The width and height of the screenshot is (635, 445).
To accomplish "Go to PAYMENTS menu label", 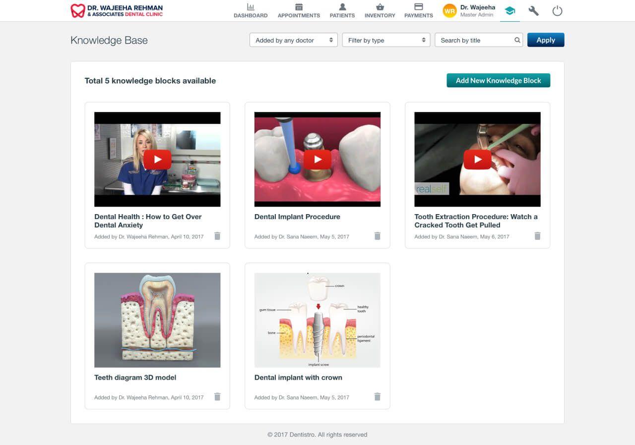I will (x=419, y=15).
